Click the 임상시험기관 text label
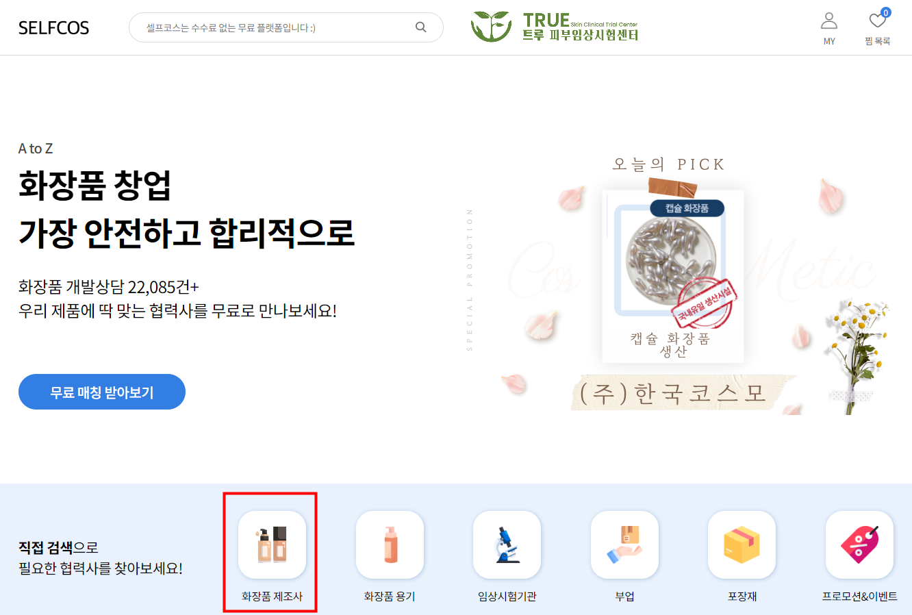 pos(507,597)
